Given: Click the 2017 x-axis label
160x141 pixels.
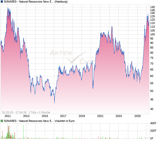Looking at the screenshot, I should [63, 116].
